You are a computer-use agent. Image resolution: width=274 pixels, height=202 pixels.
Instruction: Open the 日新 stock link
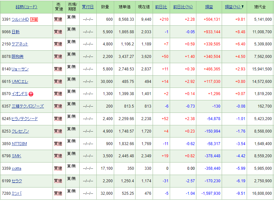(15, 32)
